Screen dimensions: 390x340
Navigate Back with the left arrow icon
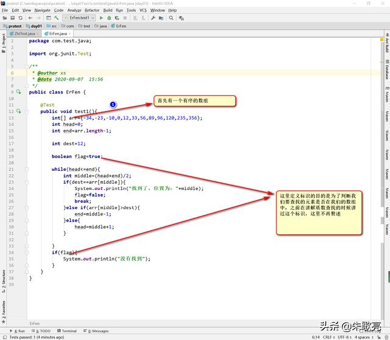click(x=30, y=18)
